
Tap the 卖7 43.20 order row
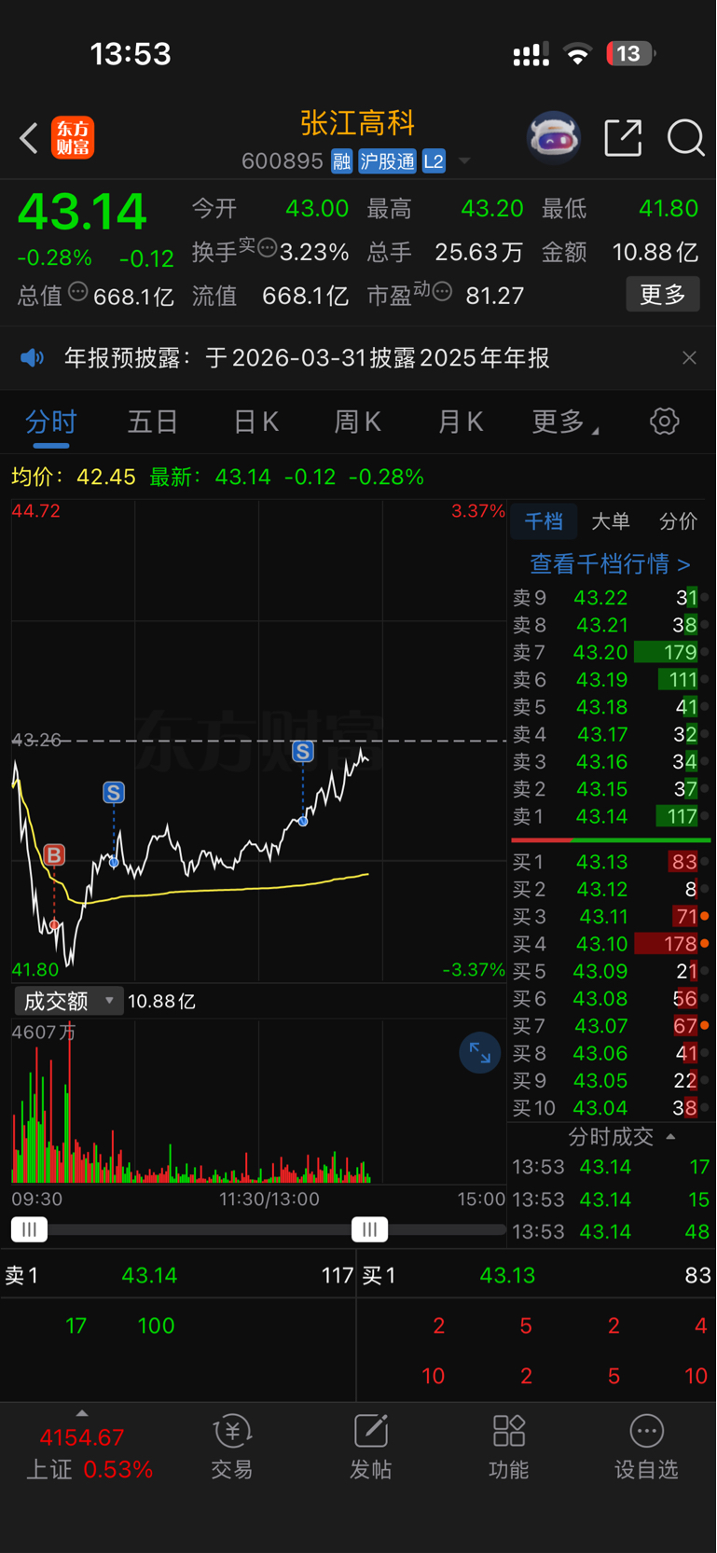coord(611,652)
